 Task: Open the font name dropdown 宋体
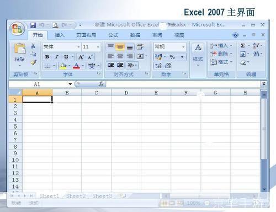(78, 47)
